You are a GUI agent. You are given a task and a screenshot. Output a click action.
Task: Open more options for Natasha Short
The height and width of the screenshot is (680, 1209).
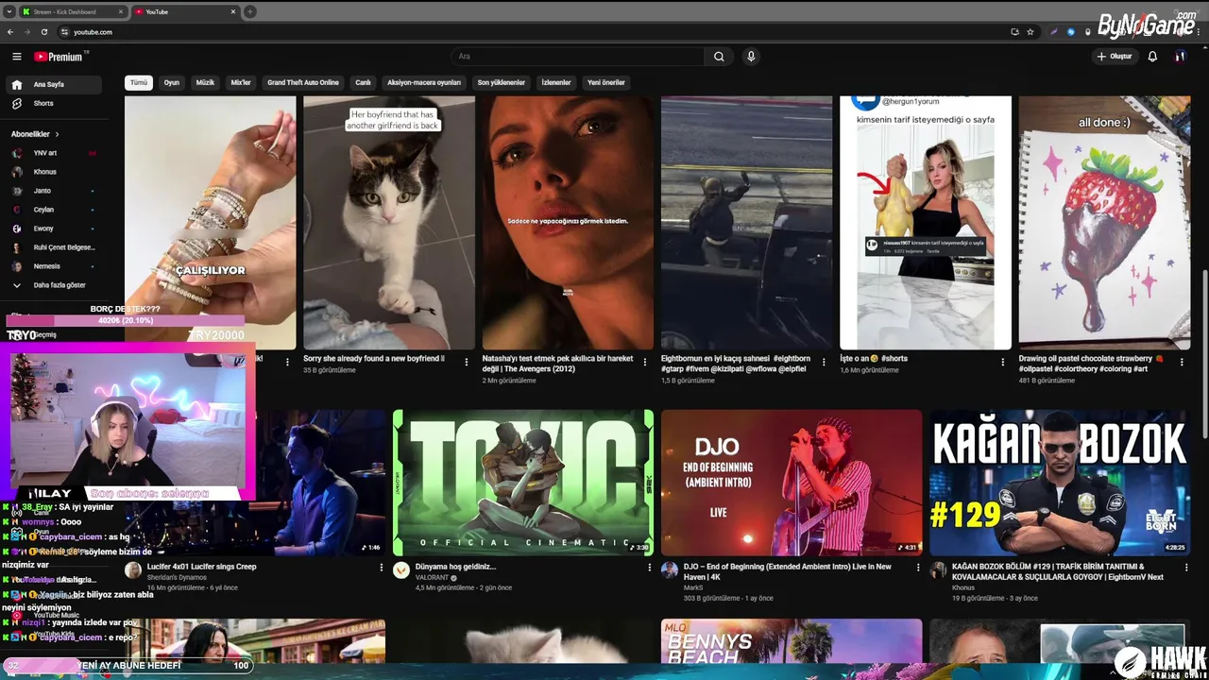pos(645,362)
